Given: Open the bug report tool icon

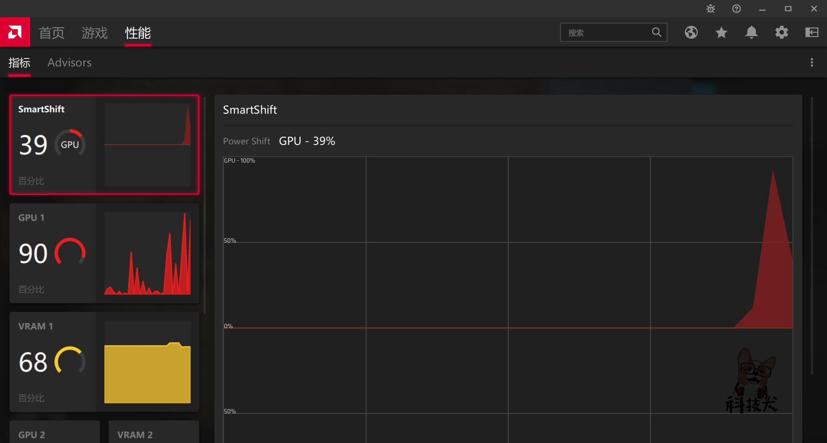Looking at the screenshot, I should pos(711,9).
